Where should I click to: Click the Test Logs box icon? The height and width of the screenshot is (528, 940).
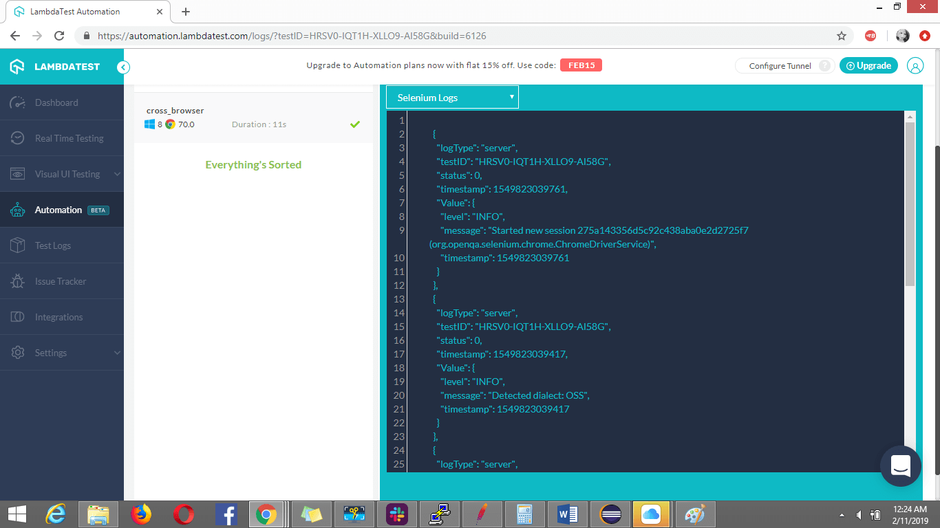click(x=18, y=245)
